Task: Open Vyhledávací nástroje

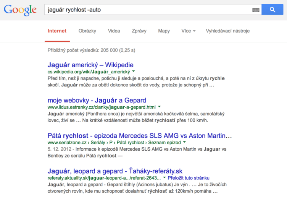Action: click(228, 31)
